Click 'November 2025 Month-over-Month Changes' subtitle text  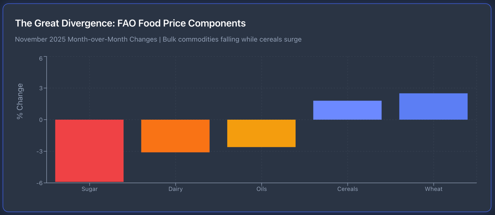pos(86,39)
